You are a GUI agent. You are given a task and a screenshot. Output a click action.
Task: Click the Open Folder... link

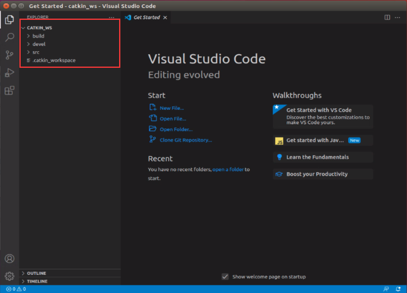(x=176, y=129)
